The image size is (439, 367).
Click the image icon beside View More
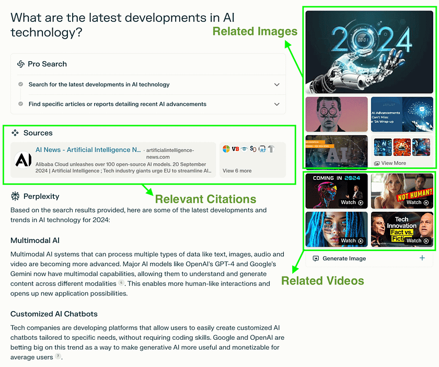point(377,163)
